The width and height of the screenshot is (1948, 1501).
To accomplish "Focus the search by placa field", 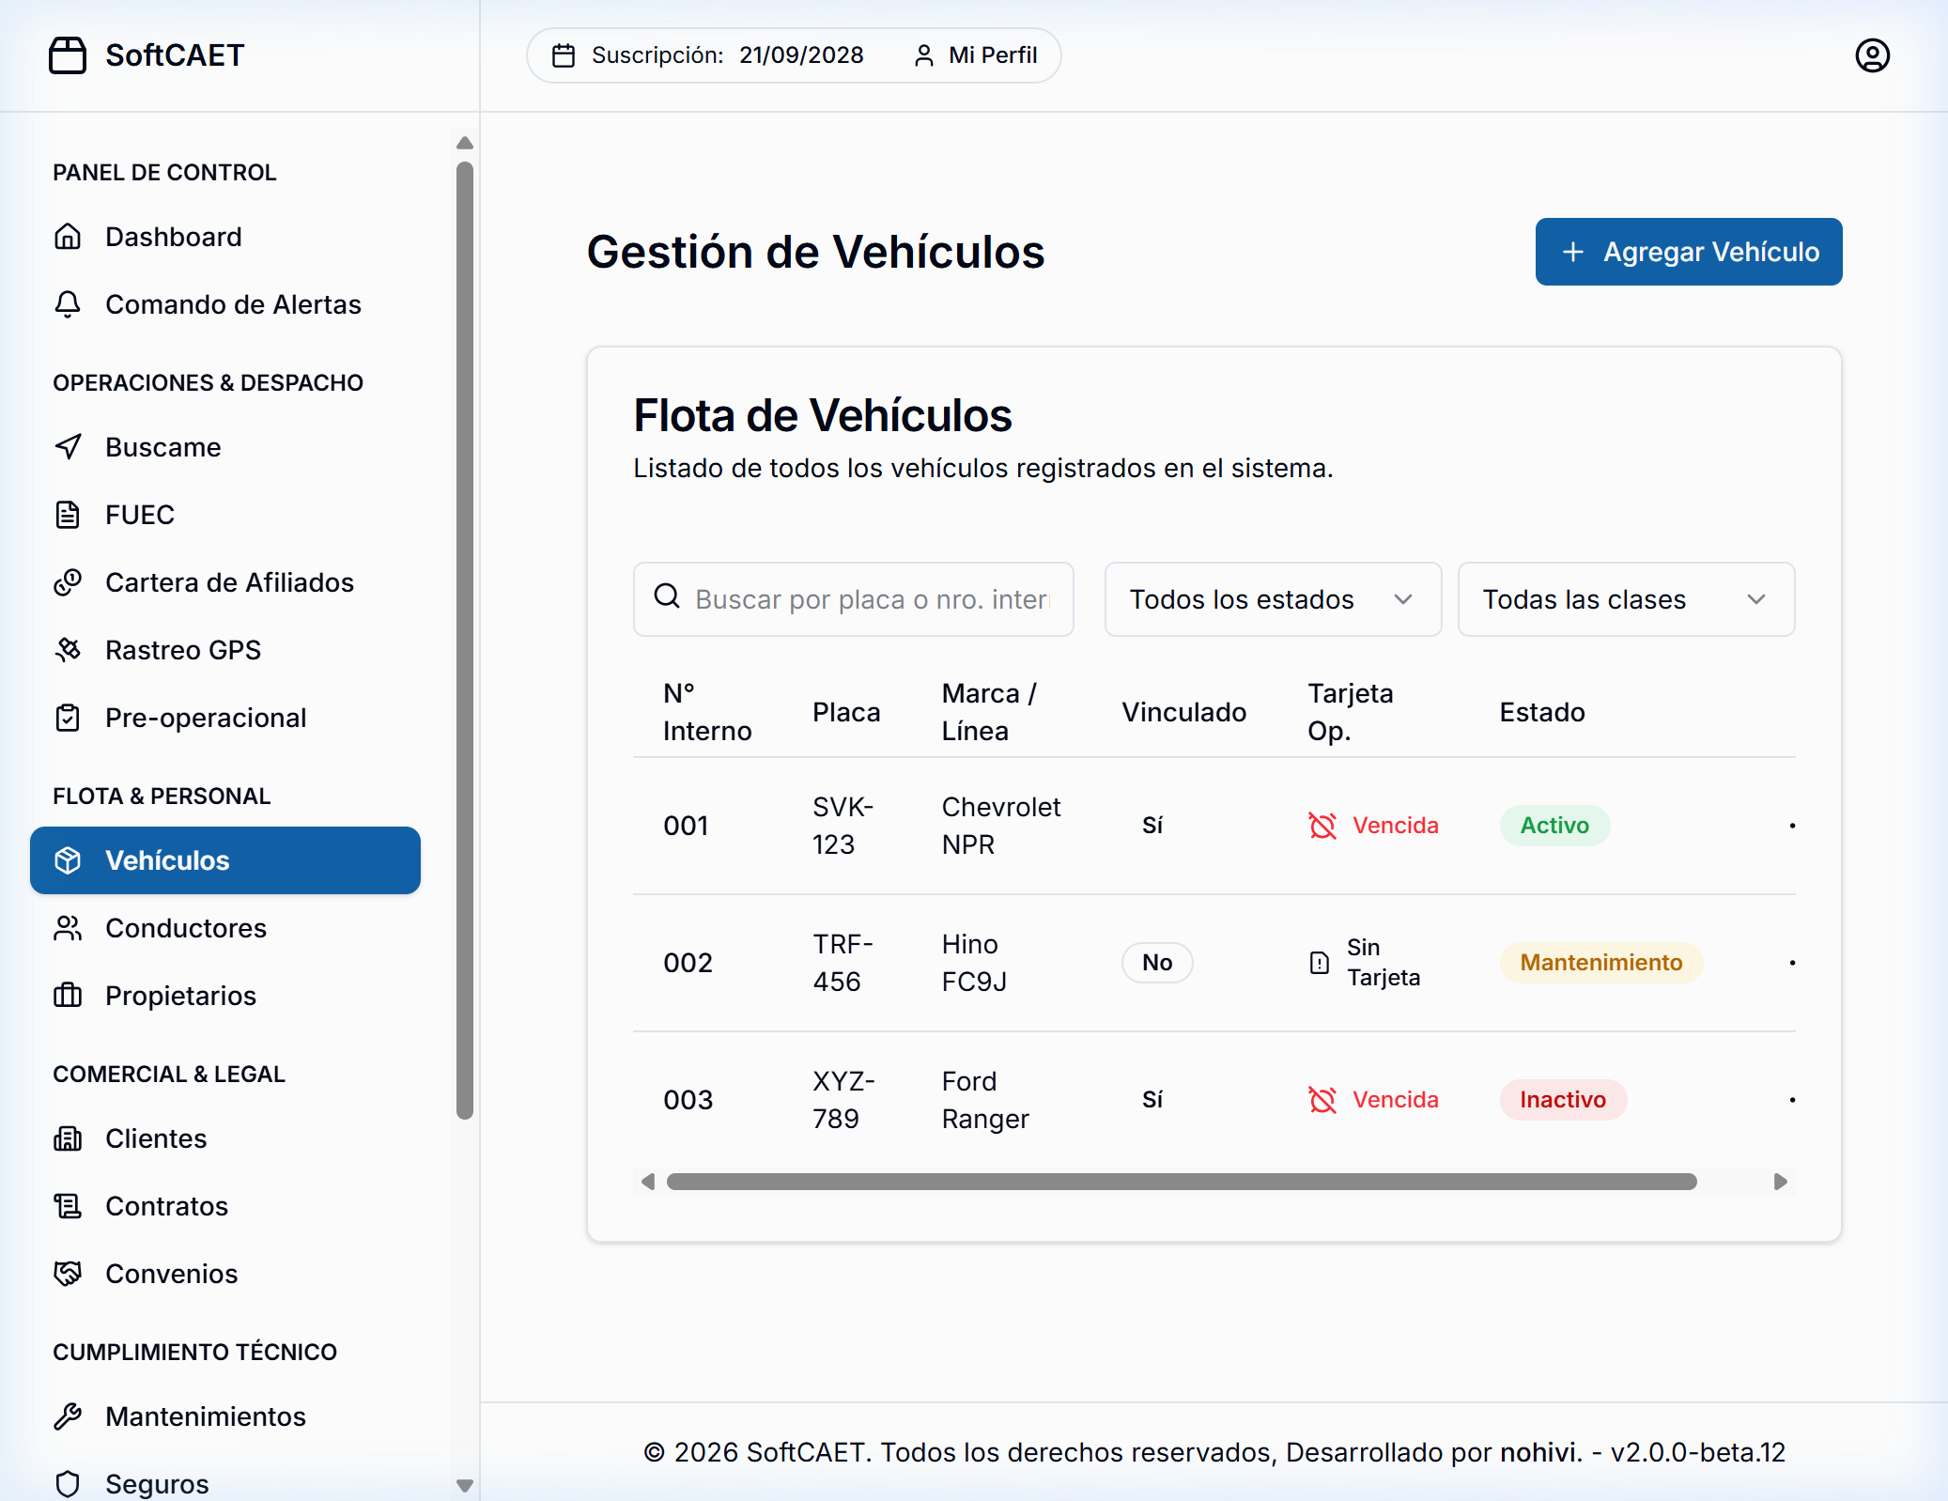I will pos(871,599).
